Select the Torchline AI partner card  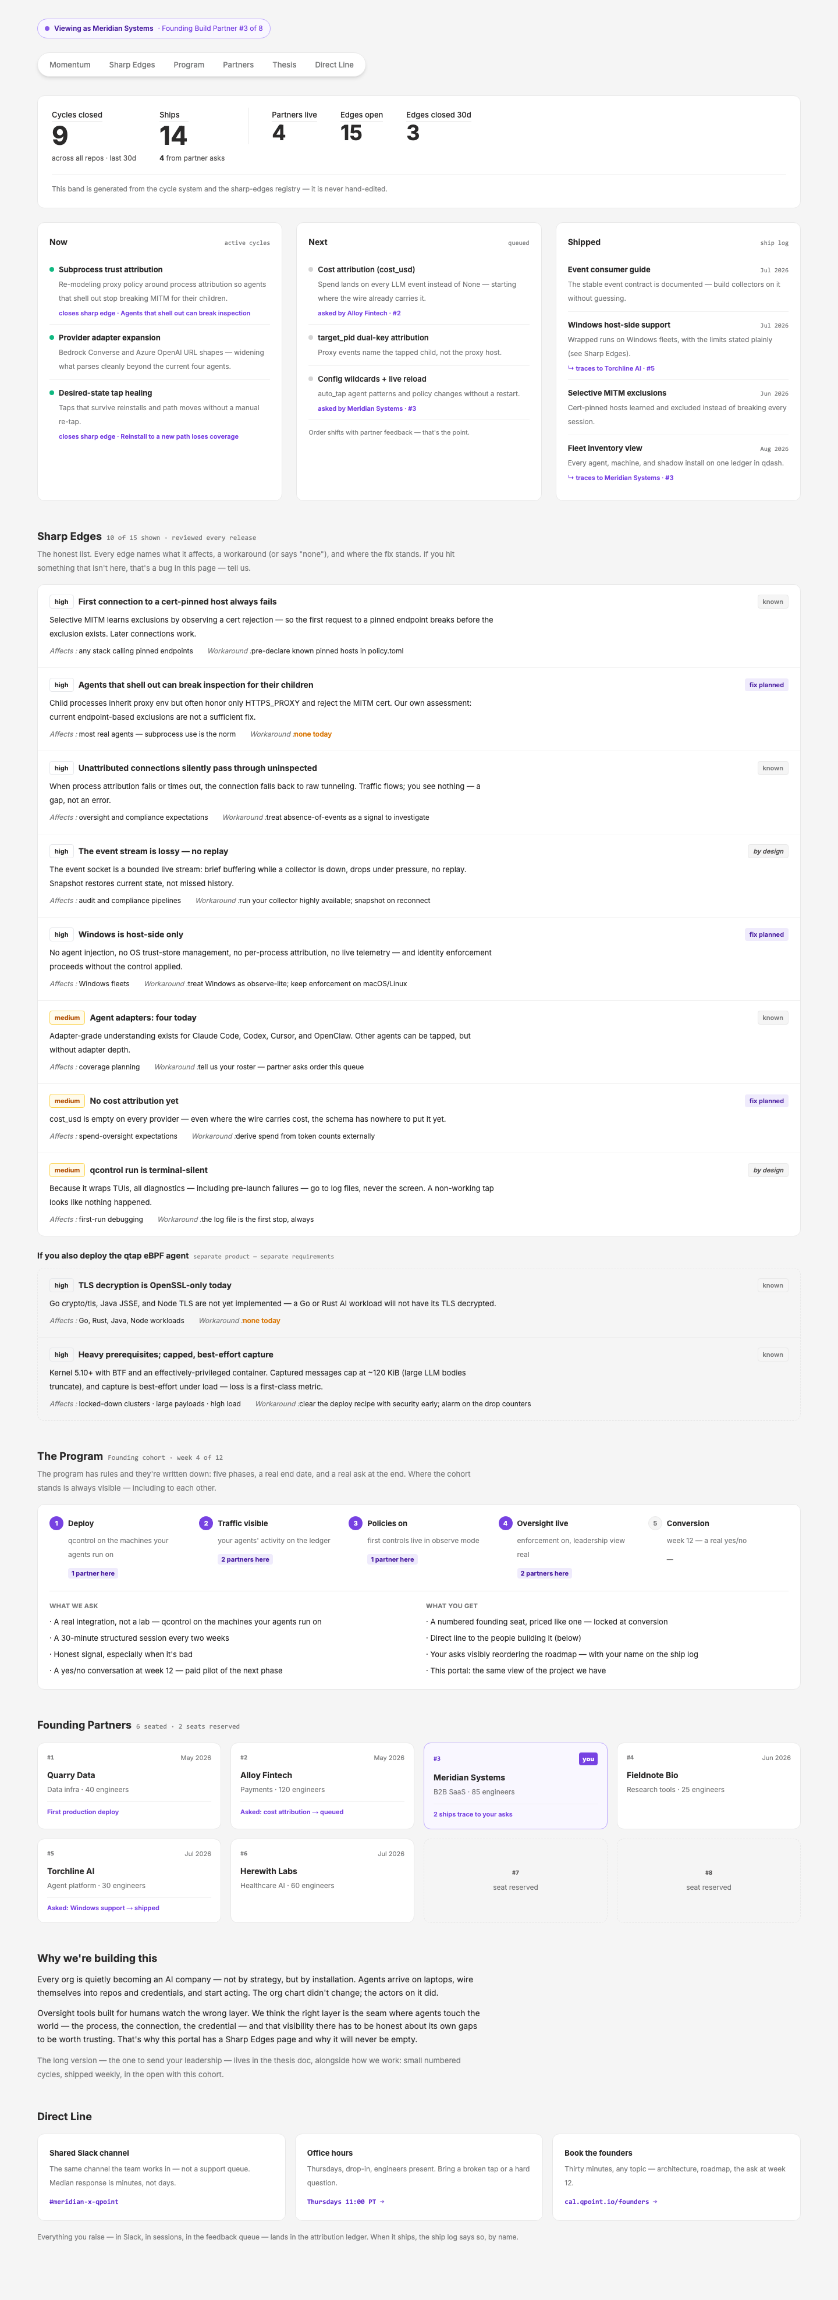(x=129, y=1881)
